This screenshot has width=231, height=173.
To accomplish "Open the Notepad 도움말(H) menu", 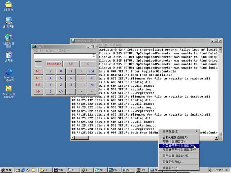I will tap(116, 45).
